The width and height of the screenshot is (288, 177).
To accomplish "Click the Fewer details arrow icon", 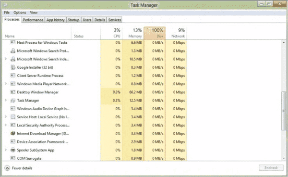I will (7, 168).
